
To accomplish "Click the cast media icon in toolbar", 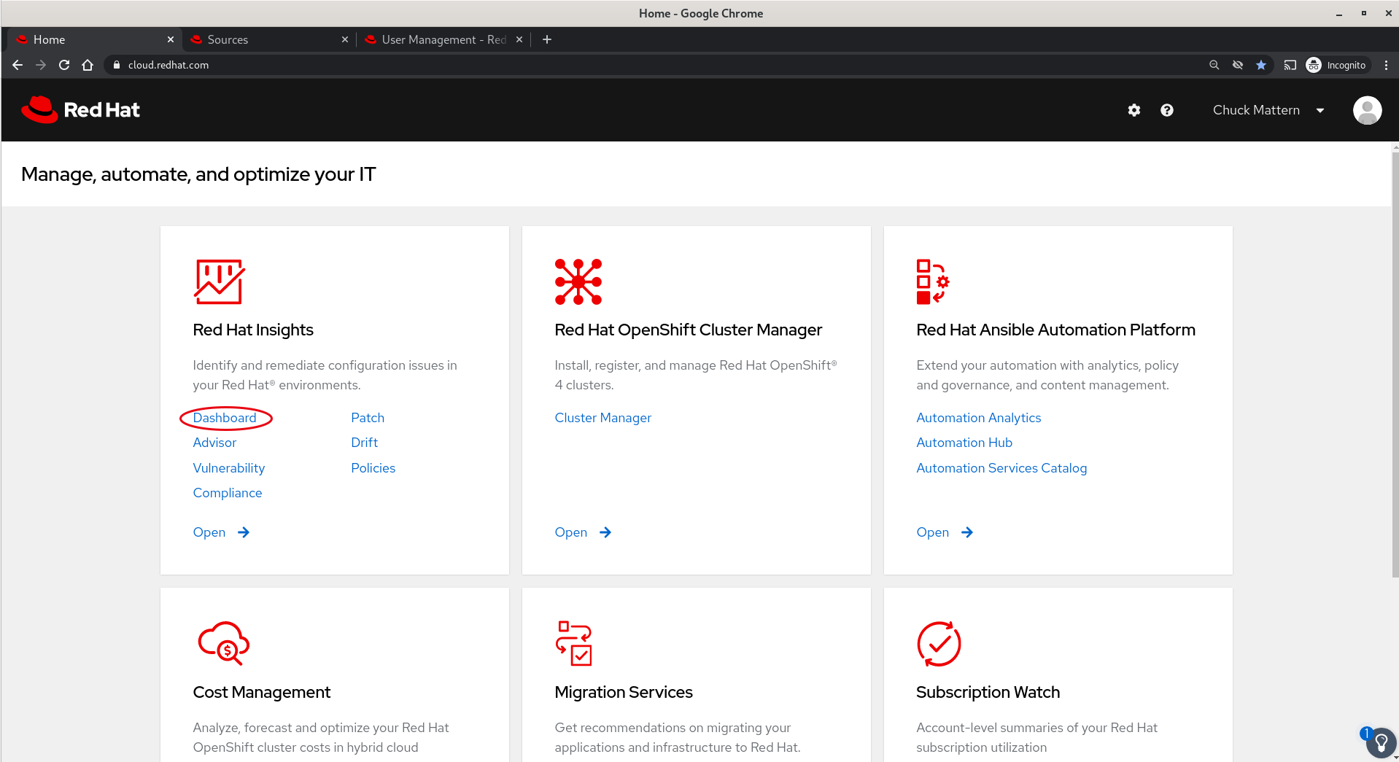I will (x=1290, y=65).
